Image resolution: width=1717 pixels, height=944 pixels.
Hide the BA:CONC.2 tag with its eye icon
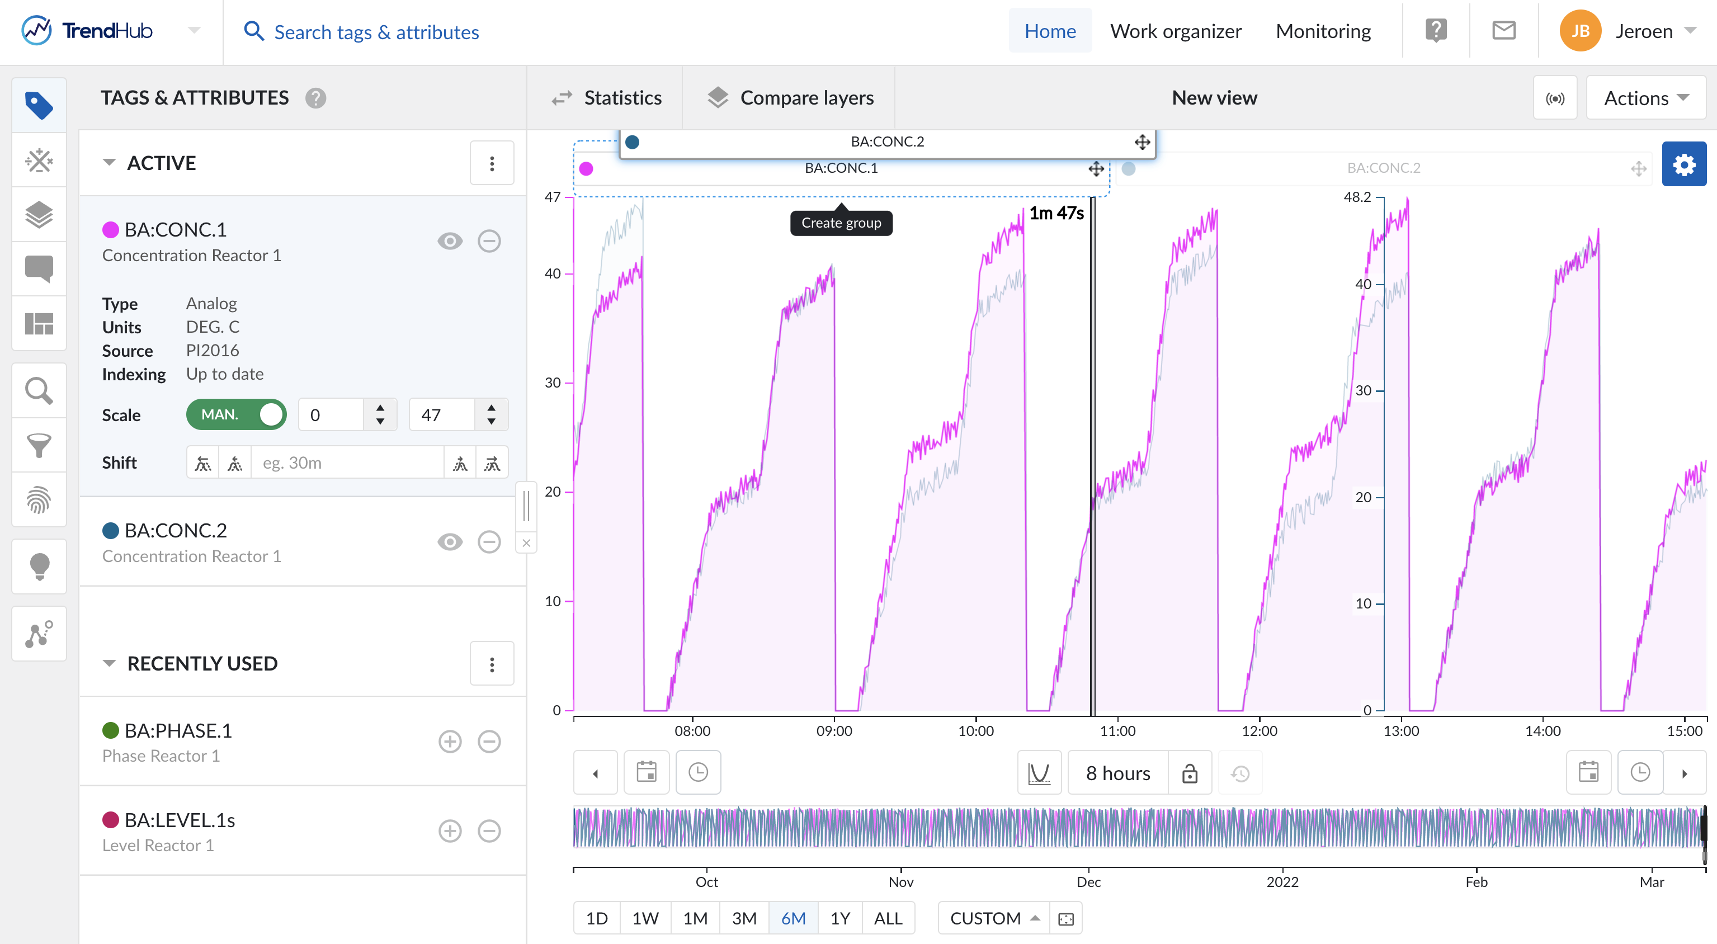click(450, 542)
